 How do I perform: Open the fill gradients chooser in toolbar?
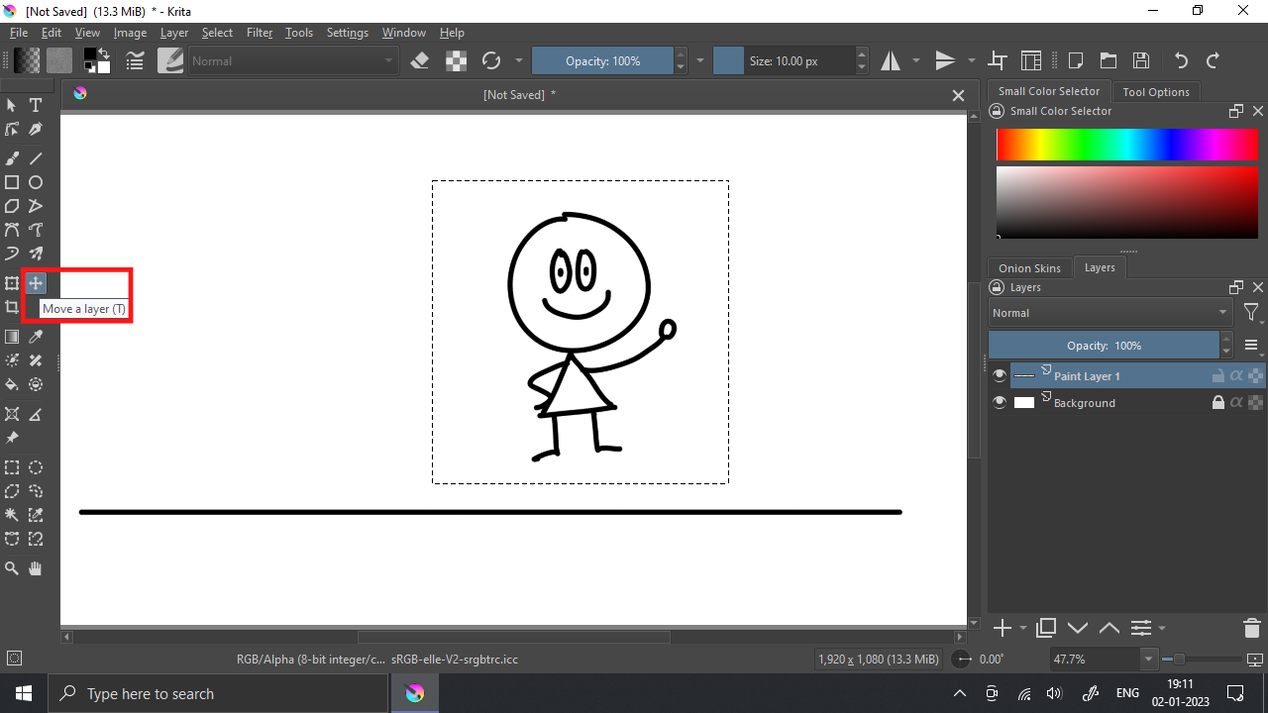[27, 60]
